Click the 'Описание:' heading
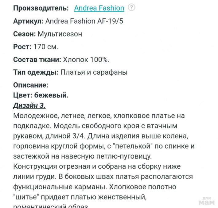 [x=31, y=85]
